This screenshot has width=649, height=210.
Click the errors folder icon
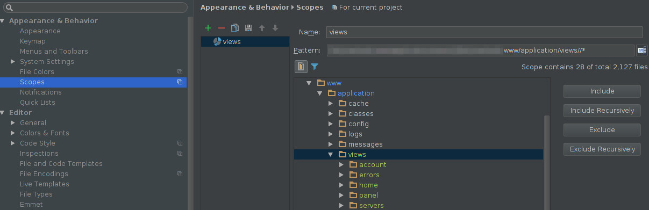(353, 175)
